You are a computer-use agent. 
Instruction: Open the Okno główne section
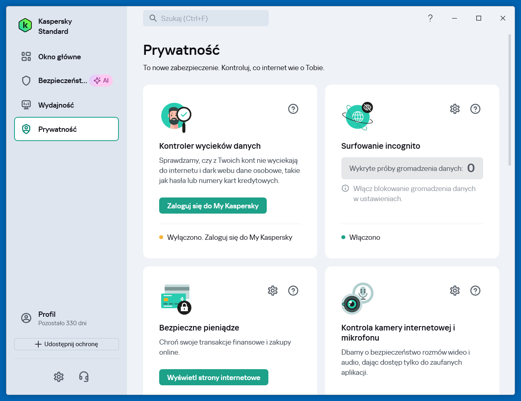coord(66,57)
